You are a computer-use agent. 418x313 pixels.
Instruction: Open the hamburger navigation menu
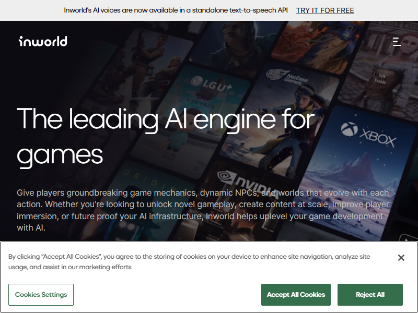pyautogui.click(x=397, y=42)
